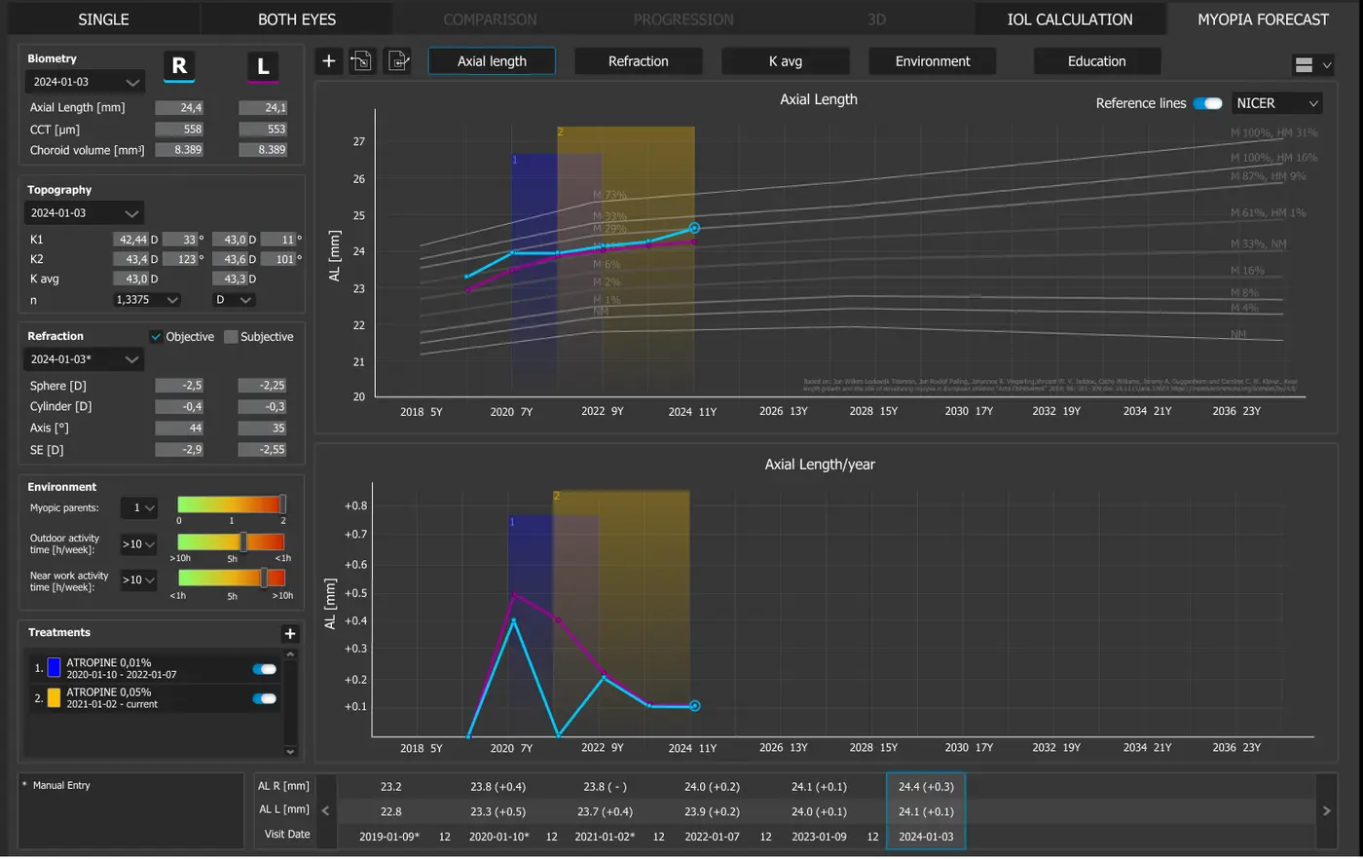Open the Refraction date dropdown
Screen dimensions: 1363x860
(85, 359)
